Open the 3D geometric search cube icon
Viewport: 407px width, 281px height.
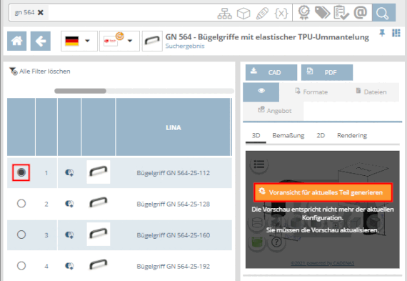(243, 13)
